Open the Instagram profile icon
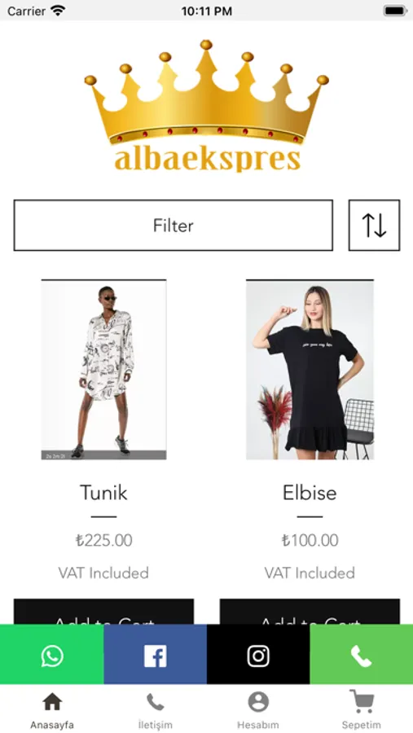The image size is (413, 733). (258, 656)
